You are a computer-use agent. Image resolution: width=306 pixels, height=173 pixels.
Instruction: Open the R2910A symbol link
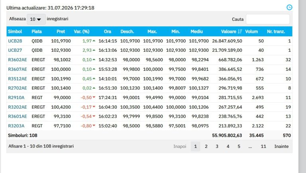(16, 97)
